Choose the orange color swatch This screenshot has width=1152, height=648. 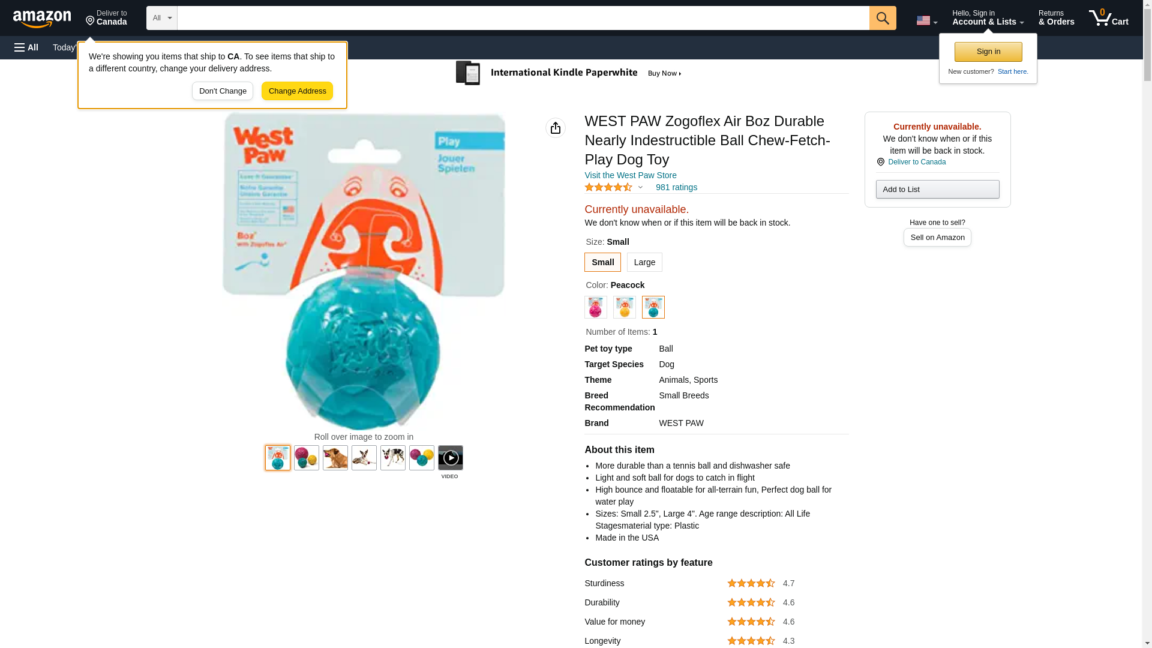pos(624,307)
